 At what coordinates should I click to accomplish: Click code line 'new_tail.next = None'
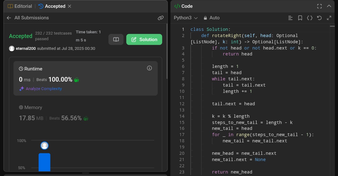pos(239,159)
